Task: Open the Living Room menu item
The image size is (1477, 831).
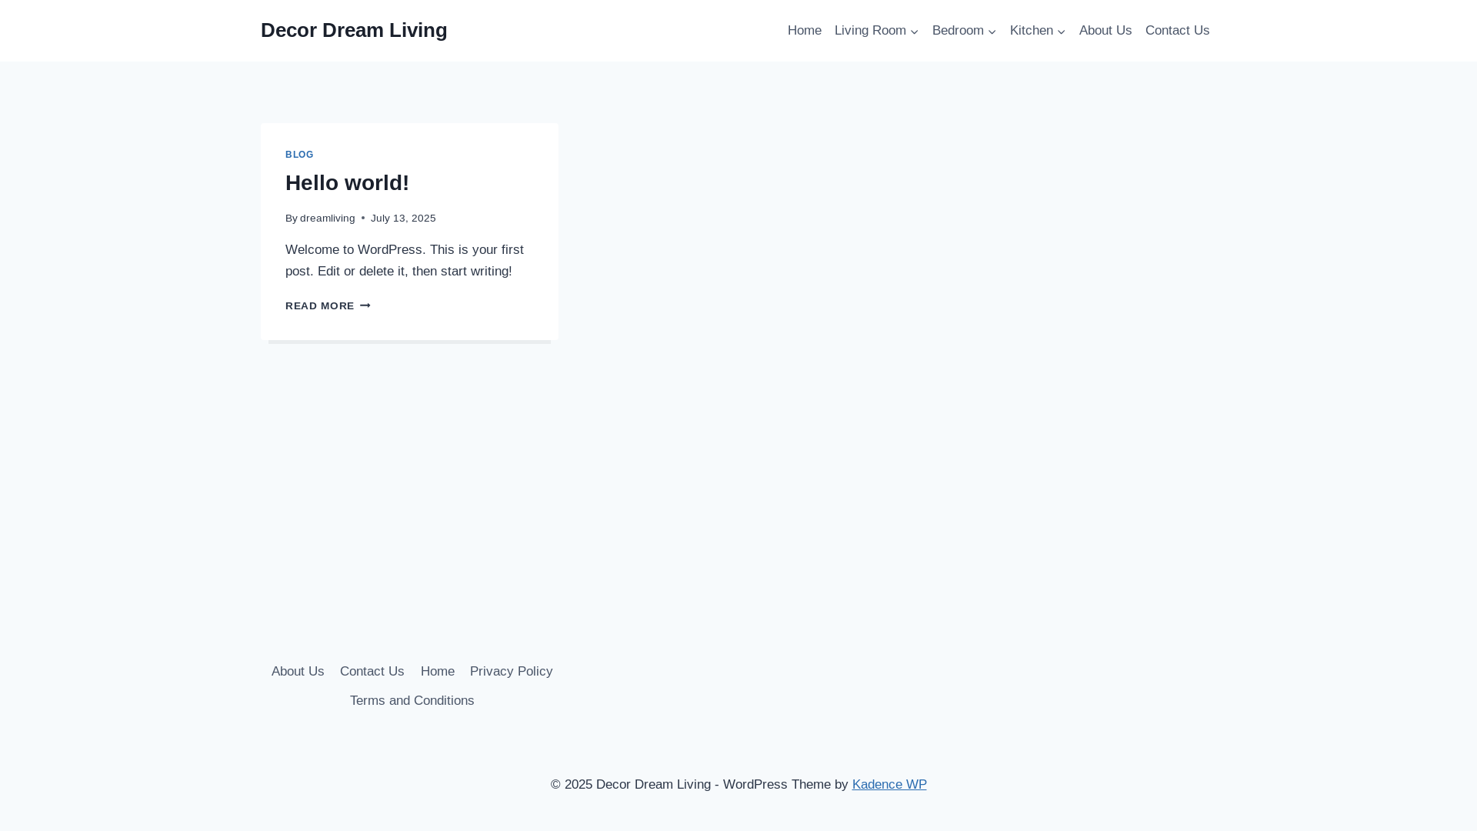Action: 870,31
